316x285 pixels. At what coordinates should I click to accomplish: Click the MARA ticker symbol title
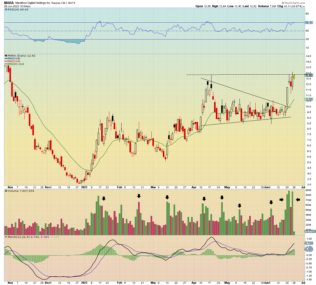9,3
